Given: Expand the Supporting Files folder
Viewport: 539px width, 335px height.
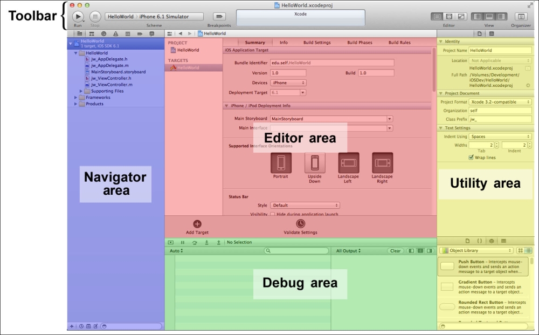Looking at the screenshot, I should pos(81,91).
